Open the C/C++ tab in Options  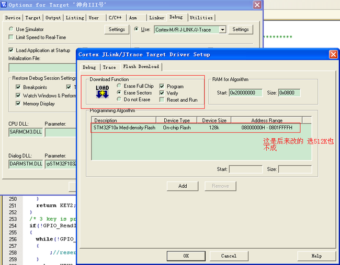point(115,18)
